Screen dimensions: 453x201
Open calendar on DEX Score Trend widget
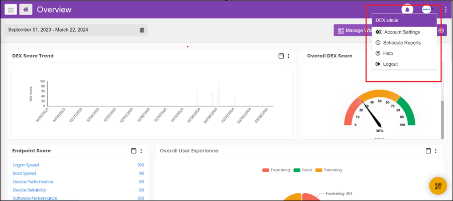tap(281, 56)
